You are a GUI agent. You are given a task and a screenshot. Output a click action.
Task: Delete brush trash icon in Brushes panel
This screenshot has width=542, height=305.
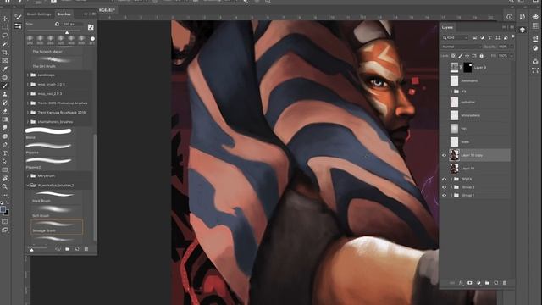[x=86, y=249]
